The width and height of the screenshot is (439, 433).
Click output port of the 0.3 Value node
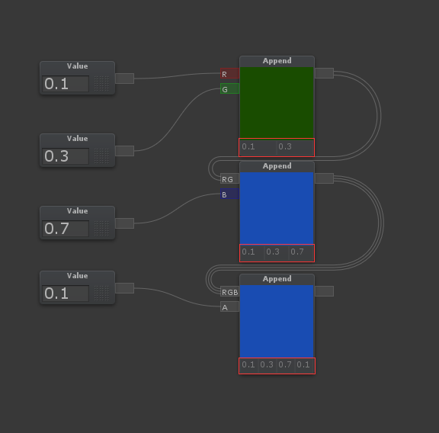click(124, 151)
